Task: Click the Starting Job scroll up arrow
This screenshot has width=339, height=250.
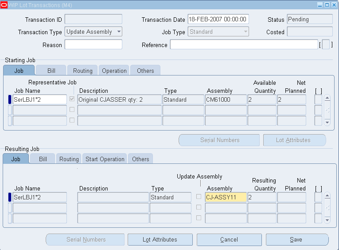Action: 327,98
